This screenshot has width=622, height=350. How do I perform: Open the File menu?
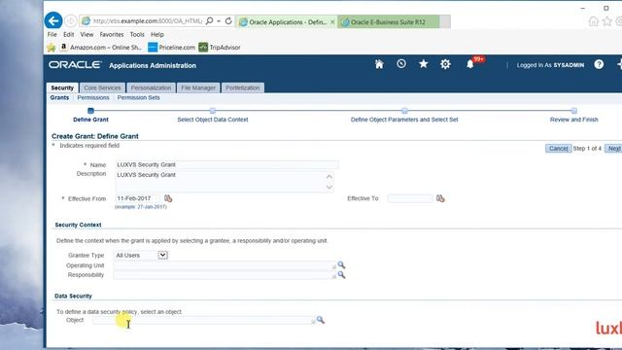[52, 35]
